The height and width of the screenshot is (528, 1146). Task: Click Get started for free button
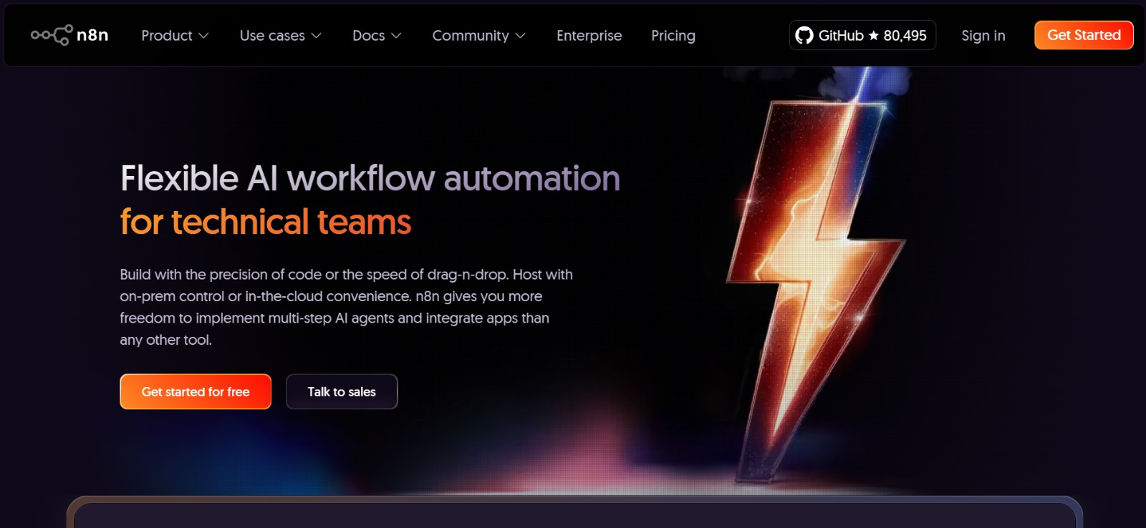(196, 391)
